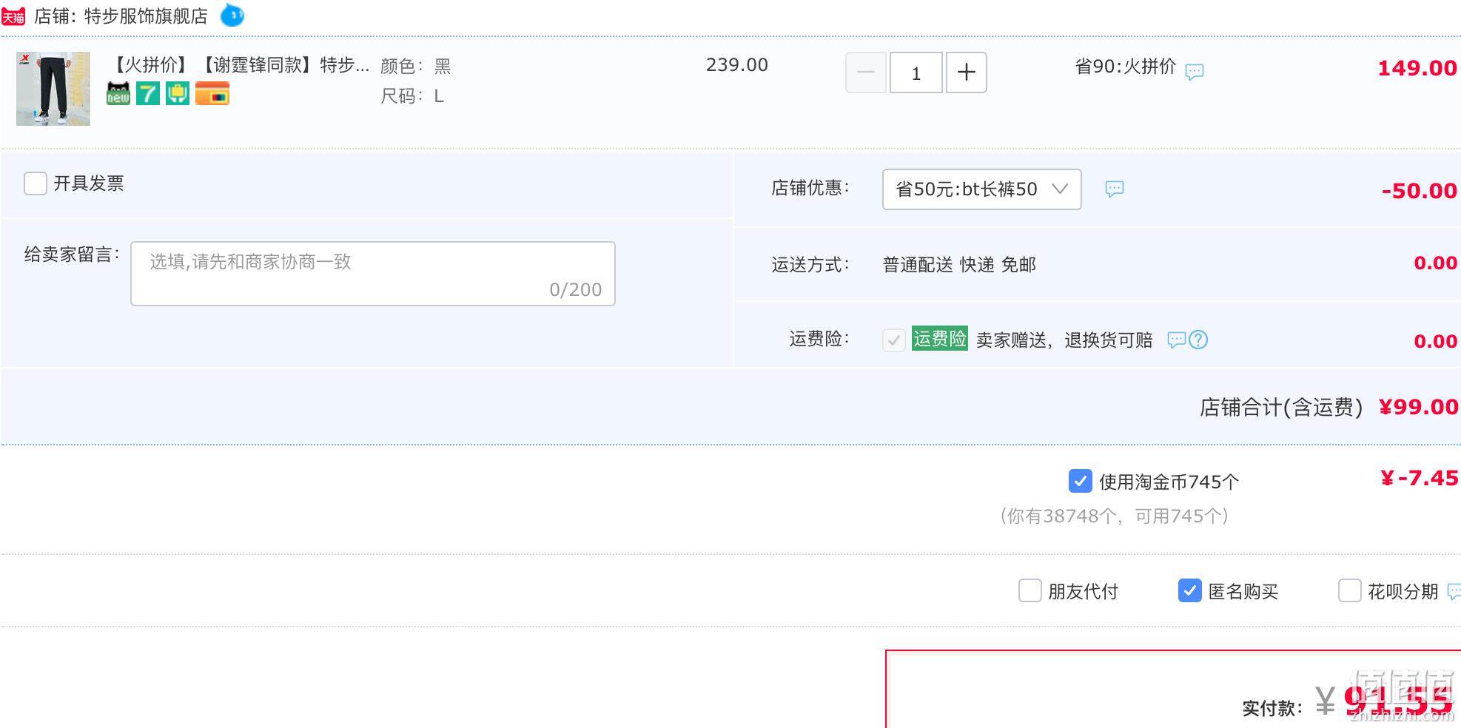The width and height of the screenshot is (1461, 728).
Task: Open the blue Wangwang chat icon
Action: click(x=232, y=15)
